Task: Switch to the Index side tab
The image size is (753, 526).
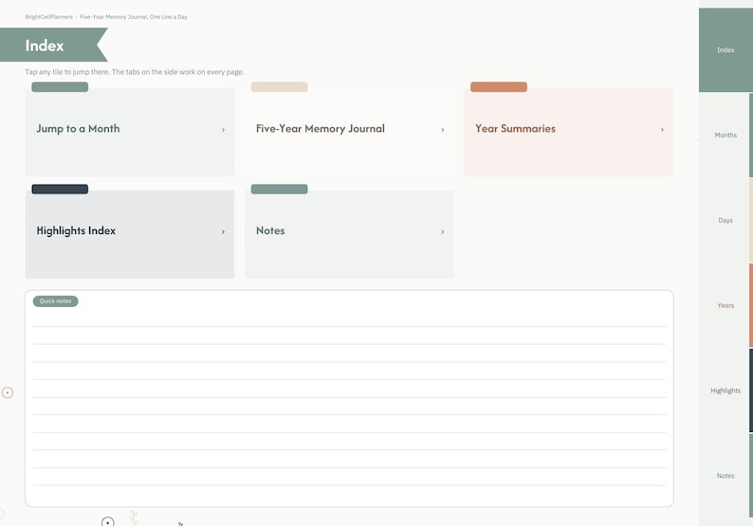Action: [x=725, y=50]
